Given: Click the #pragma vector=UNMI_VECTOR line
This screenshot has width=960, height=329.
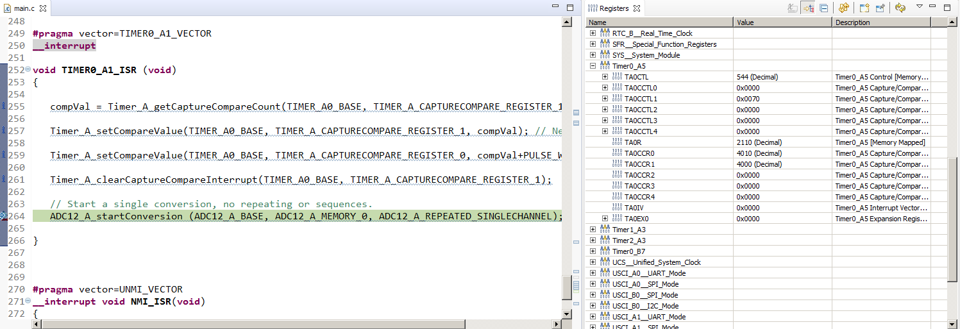Looking at the screenshot, I should (108, 289).
